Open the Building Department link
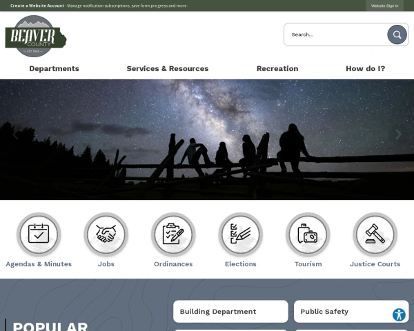 coord(230,312)
